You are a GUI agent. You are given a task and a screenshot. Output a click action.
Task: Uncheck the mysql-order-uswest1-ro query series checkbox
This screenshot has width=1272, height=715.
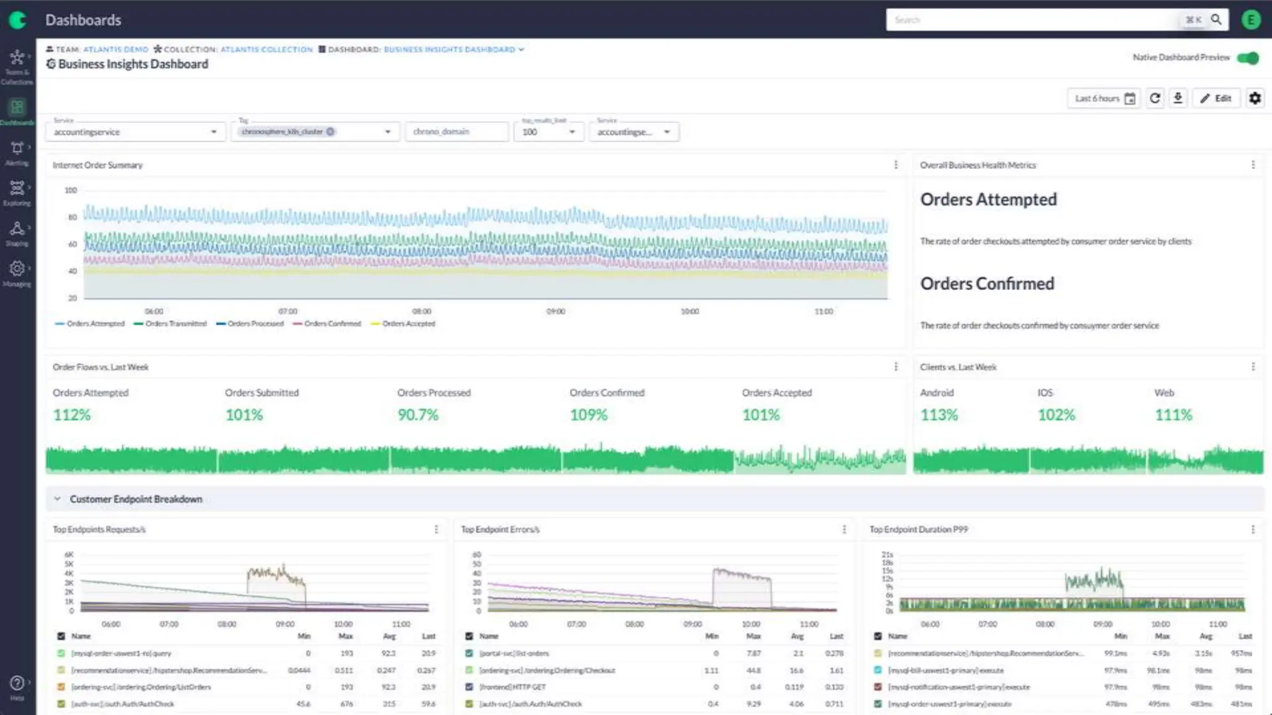(61, 654)
